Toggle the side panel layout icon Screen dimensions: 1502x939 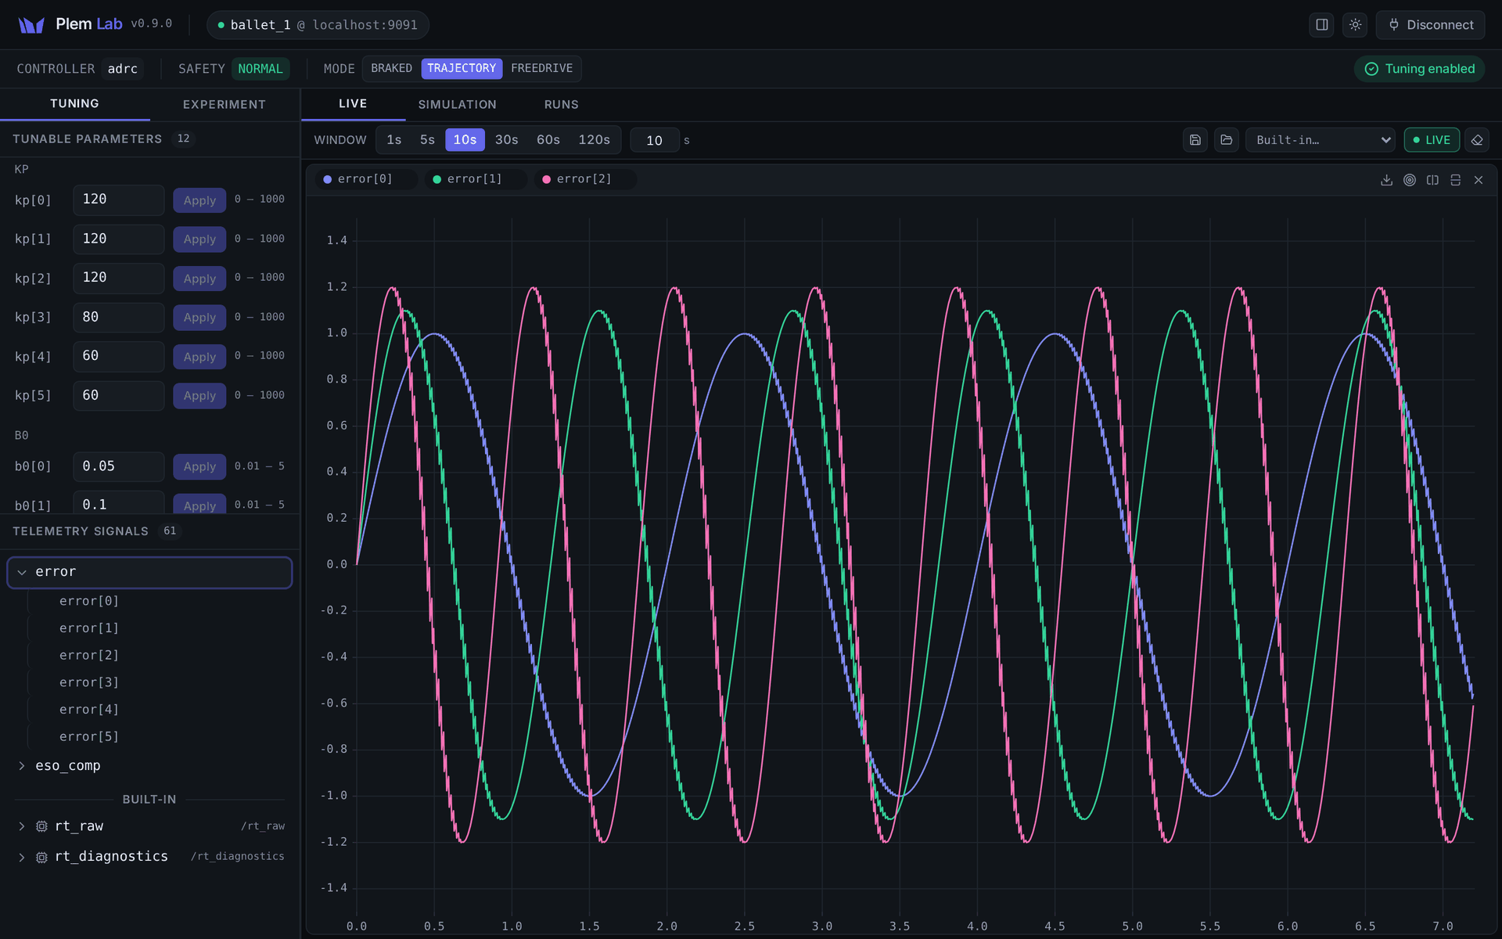[1321, 25]
